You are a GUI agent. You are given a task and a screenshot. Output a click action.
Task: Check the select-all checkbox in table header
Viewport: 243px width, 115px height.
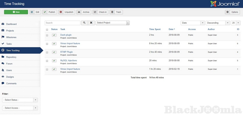[47, 29]
